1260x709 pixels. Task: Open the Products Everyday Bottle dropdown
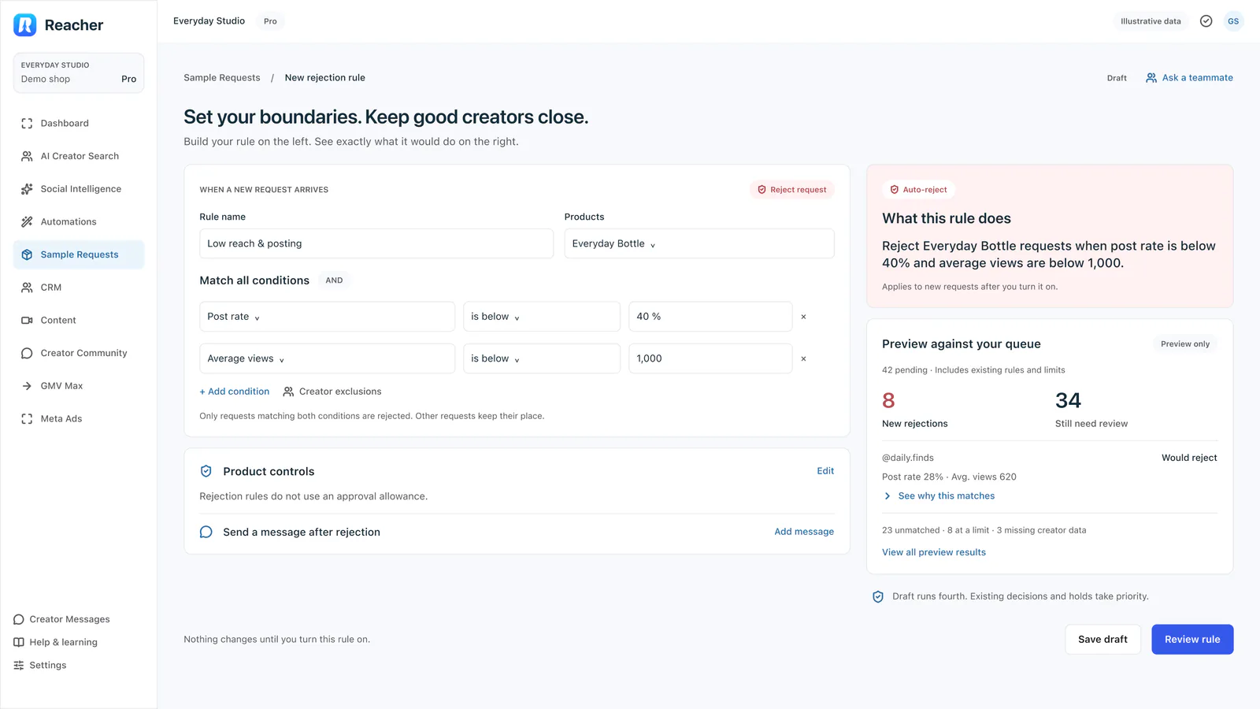point(699,243)
